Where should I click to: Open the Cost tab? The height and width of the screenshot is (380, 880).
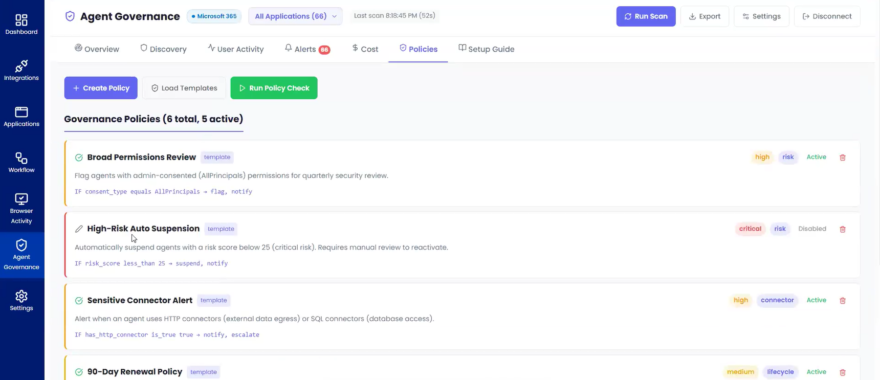pyautogui.click(x=365, y=49)
